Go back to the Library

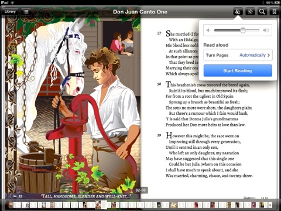[x=10, y=12]
